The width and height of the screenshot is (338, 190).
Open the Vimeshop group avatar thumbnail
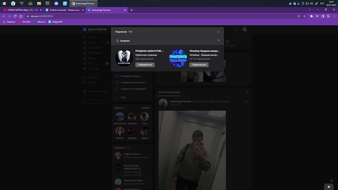tap(178, 58)
